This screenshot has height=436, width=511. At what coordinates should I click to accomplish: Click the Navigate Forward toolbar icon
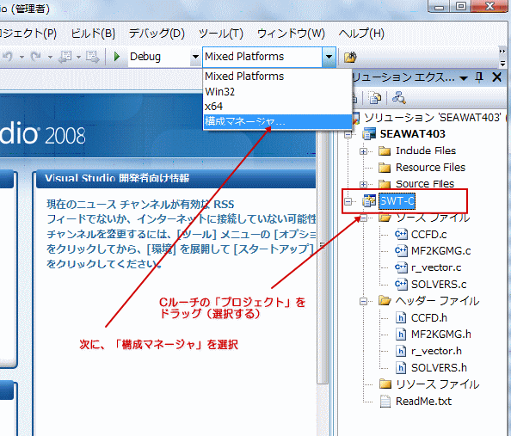coord(93,57)
